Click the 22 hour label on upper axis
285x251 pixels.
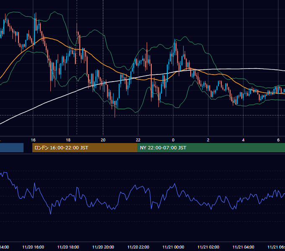click(x=138, y=140)
